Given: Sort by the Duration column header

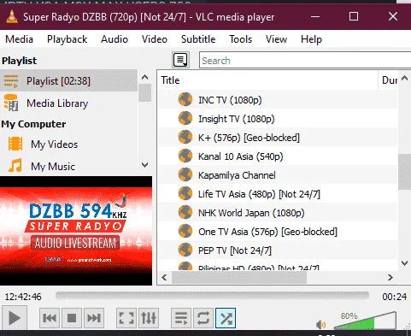Looking at the screenshot, I should (389, 80).
